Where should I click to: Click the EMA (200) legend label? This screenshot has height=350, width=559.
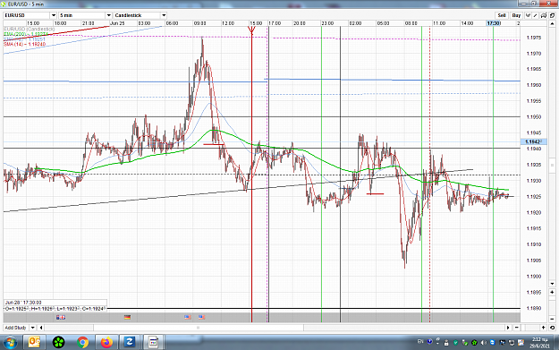point(25,34)
